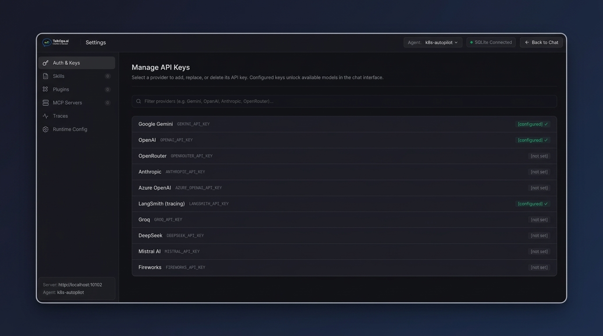
Task: Choose the Groq provider row
Action: click(x=344, y=220)
